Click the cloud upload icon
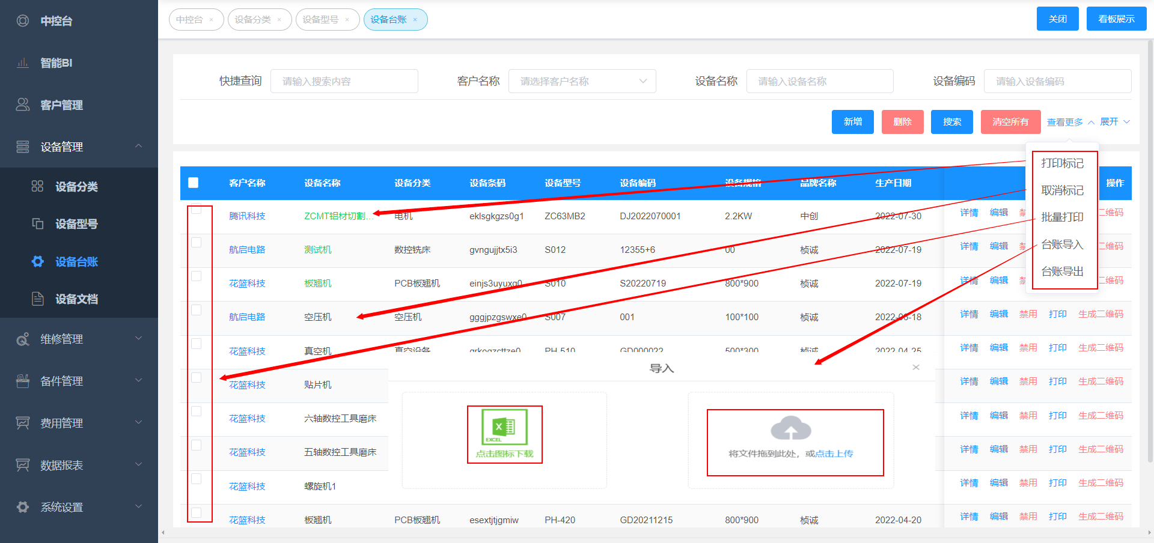The image size is (1154, 543). pyautogui.click(x=791, y=428)
